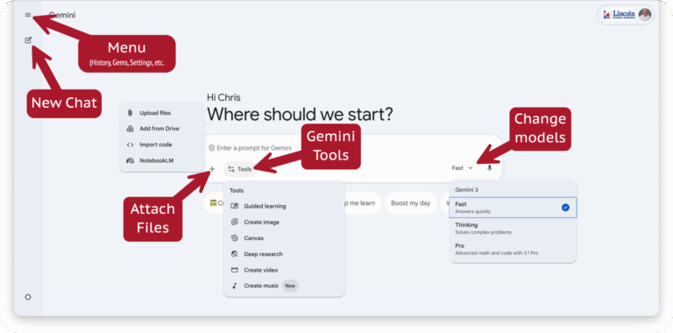Click the Gemini 3 header text
The width and height of the screenshot is (673, 333).
coord(466,189)
